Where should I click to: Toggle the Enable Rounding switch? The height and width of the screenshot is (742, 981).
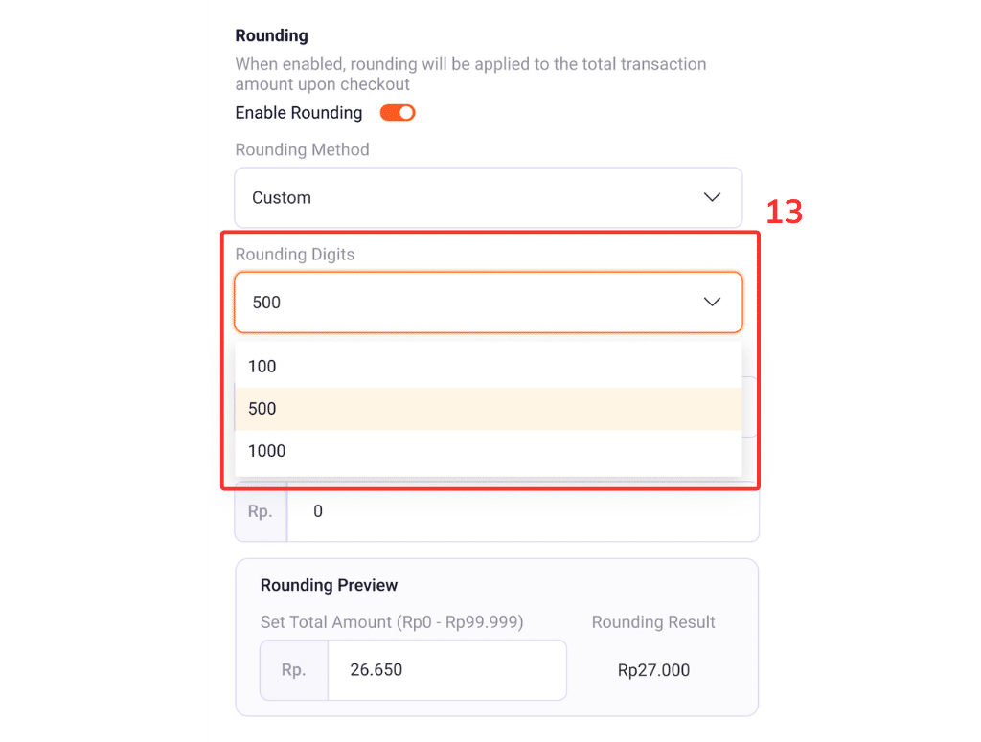398,113
